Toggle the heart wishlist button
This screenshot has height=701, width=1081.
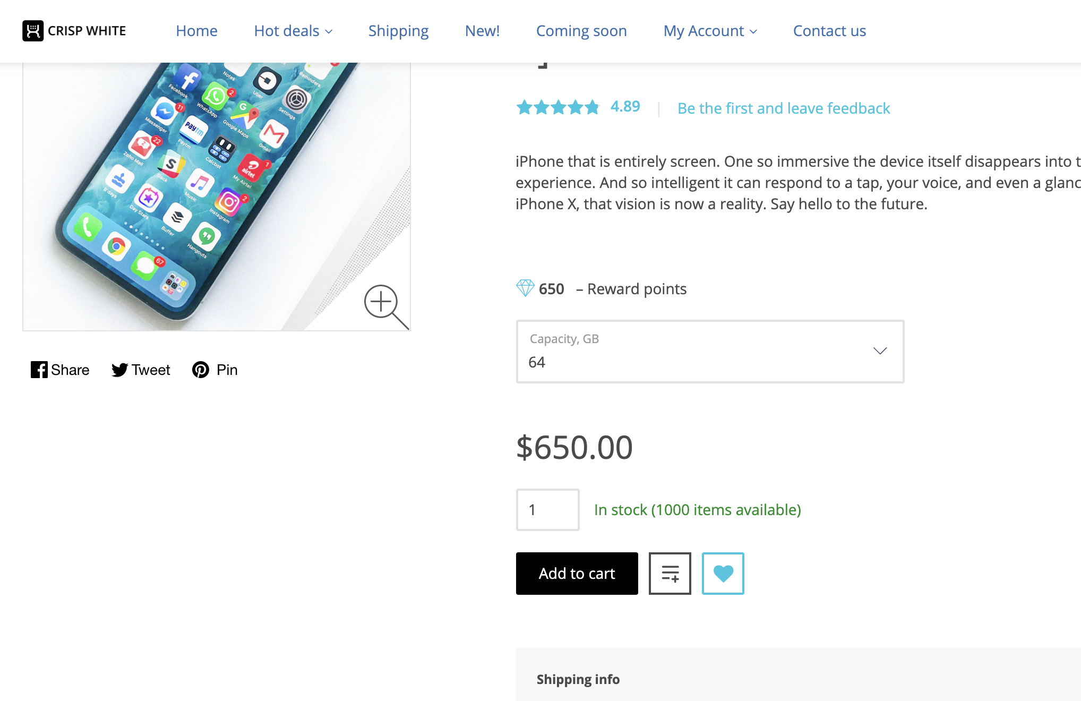723,574
